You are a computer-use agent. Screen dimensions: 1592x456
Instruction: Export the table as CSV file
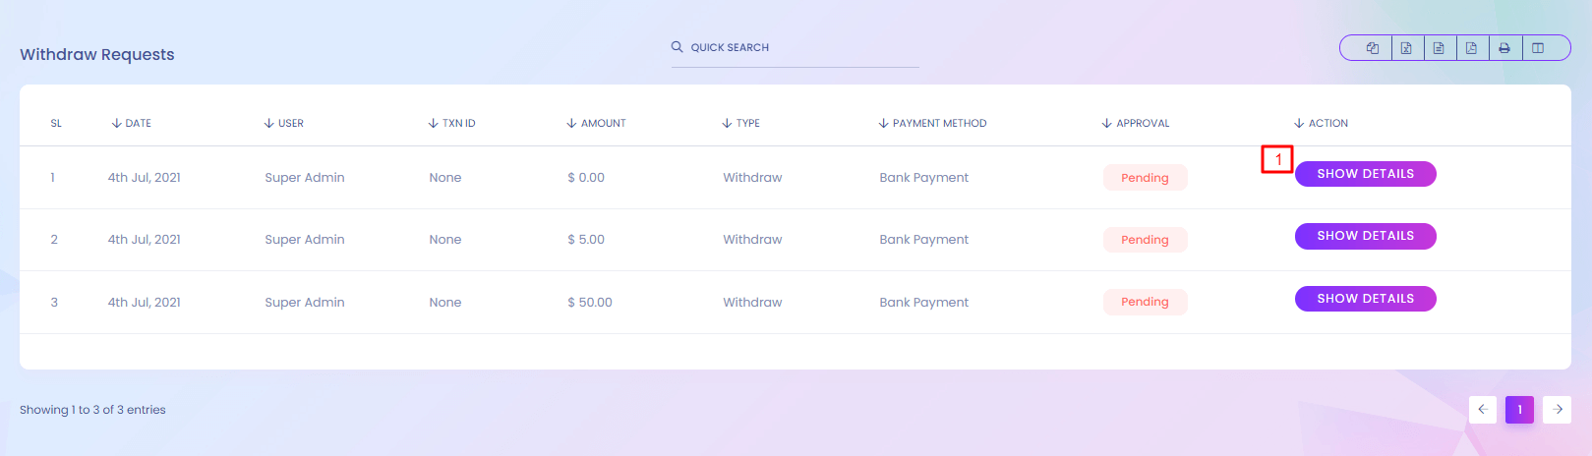tap(1439, 48)
